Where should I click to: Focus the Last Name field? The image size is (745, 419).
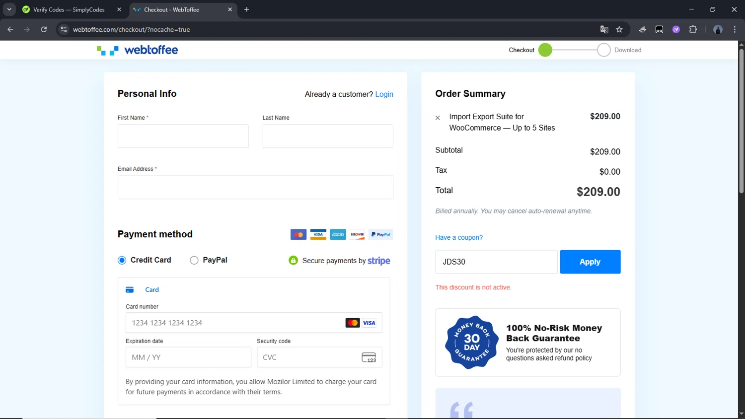click(328, 136)
